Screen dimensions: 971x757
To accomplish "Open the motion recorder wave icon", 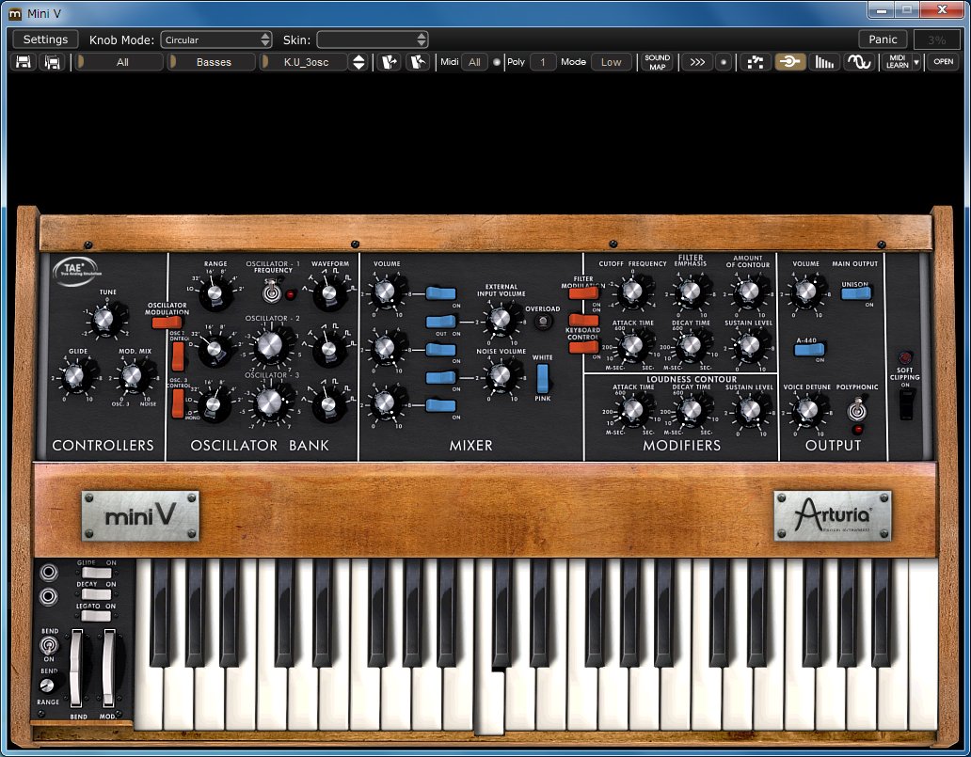I will point(859,62).
